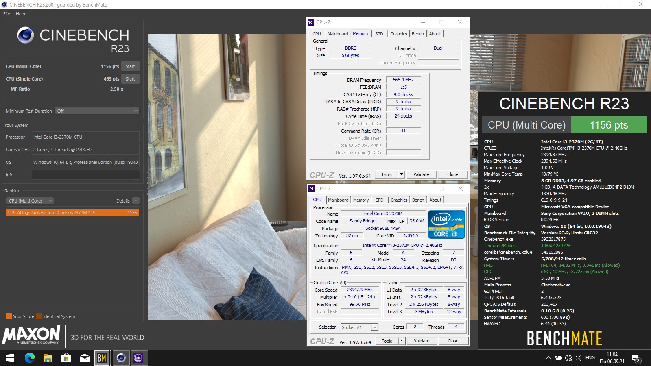Open SPD tab in lower CPU-Z window

(380, 200)
